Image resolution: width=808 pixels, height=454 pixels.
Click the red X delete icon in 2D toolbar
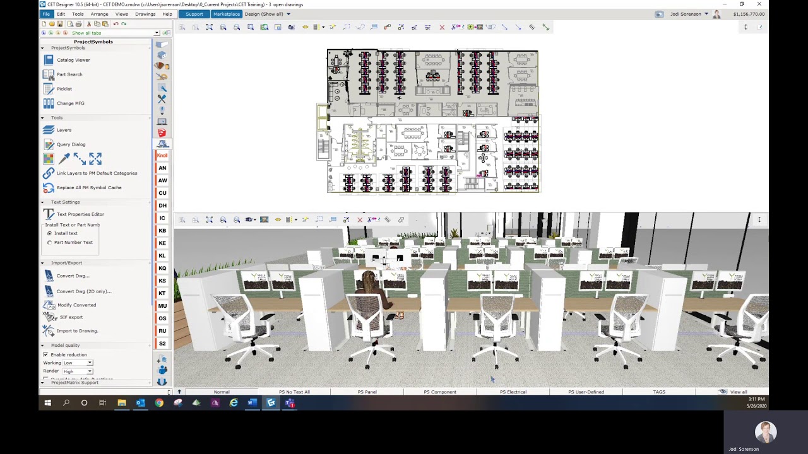coord(442,27)
